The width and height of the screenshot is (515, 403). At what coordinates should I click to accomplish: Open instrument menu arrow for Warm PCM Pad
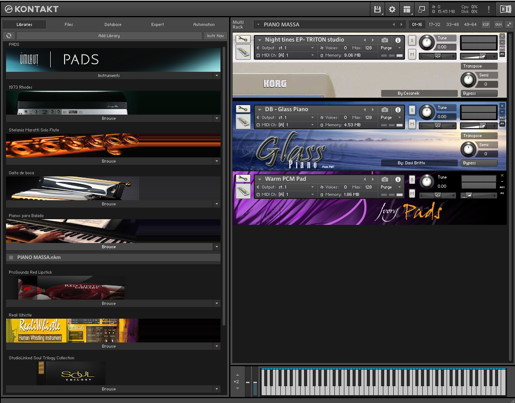pyautogui.click(x=260, y=179)
